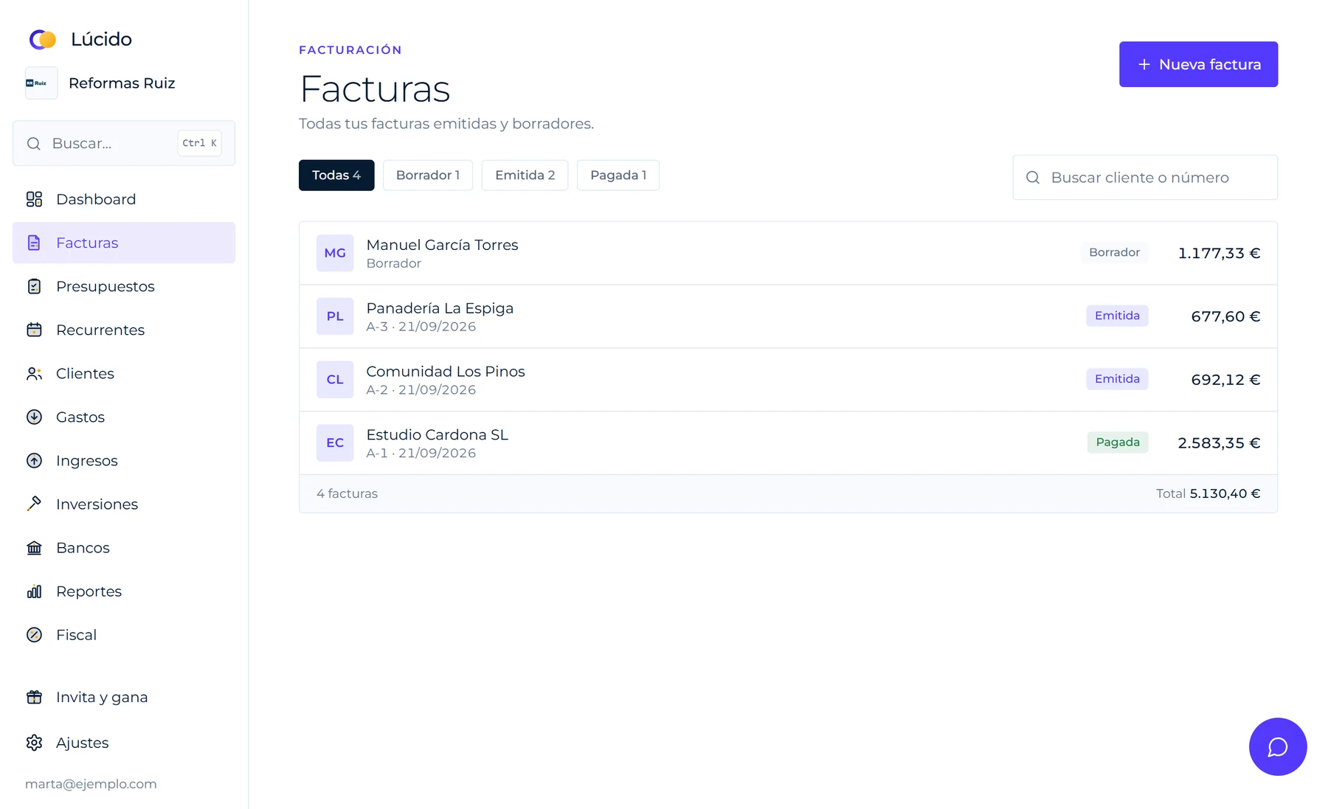The height and width of the screenshot is (809, 1328).
Task: Click the Facturas document icon in sidebar
Action: 34,243
